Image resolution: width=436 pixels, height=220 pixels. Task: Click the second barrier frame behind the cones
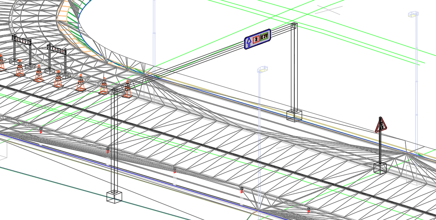coord(56,51)
